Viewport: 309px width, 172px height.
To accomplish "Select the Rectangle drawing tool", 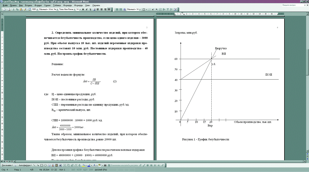I will pyautogui.click(x=42, y=165).
